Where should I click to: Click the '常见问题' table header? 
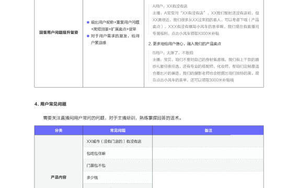(118, 131)
